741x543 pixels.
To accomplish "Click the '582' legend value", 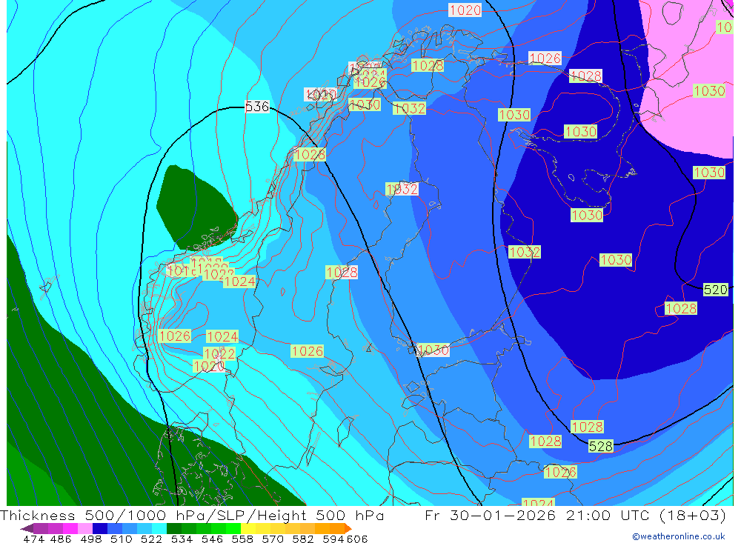I will [x=302, y=539].
